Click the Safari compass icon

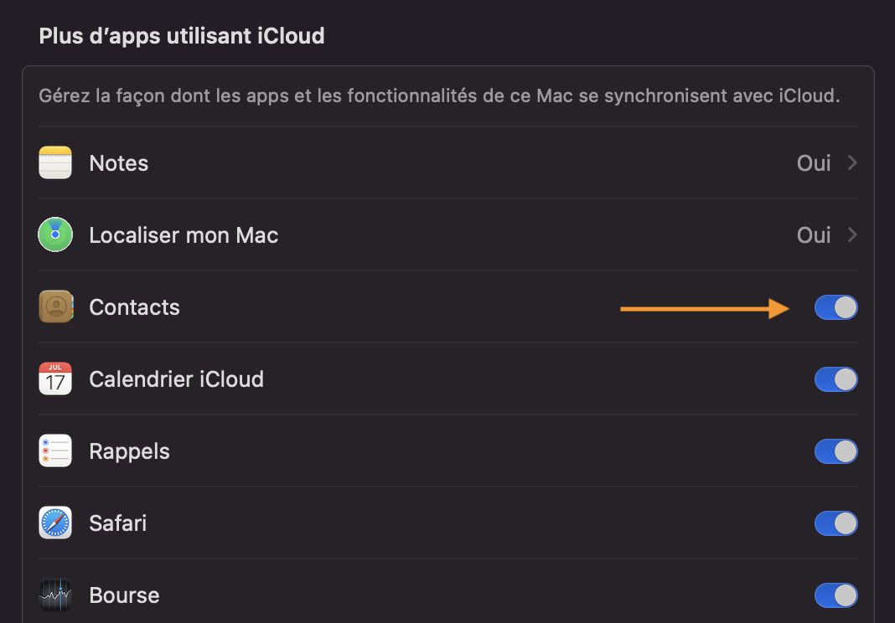(55, 523)
